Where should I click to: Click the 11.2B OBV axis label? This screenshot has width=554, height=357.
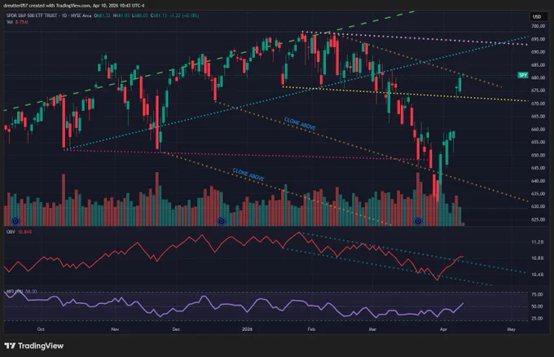pos(538,242)
